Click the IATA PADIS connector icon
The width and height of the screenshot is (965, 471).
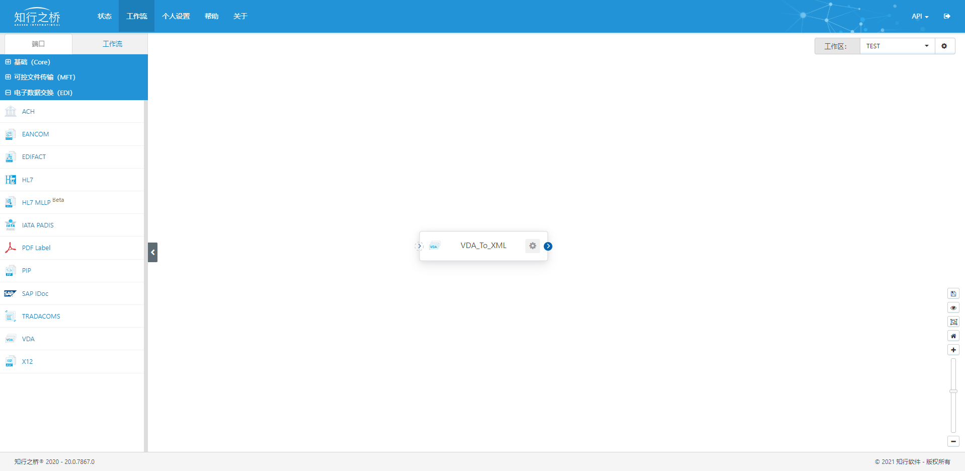point(10,225)
